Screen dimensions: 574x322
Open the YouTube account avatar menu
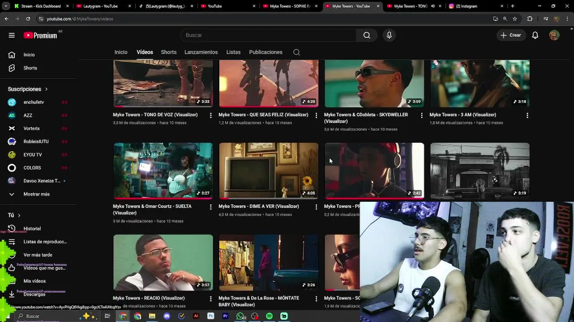pyautogui.click(x=554, y=35)
